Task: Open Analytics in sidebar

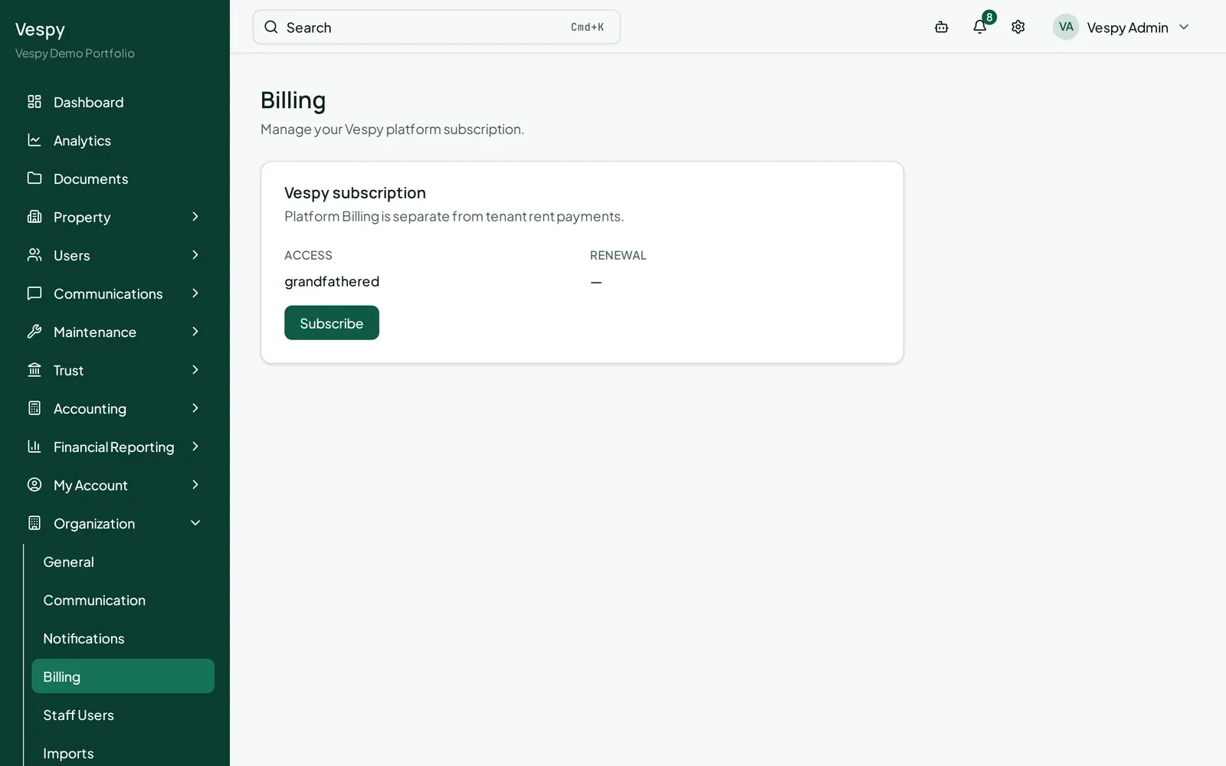Action: (x=115, y=140)
